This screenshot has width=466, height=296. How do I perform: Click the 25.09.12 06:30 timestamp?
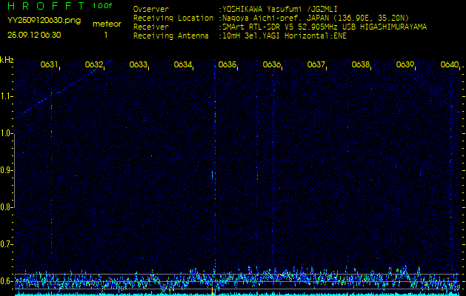coord(34,35)
